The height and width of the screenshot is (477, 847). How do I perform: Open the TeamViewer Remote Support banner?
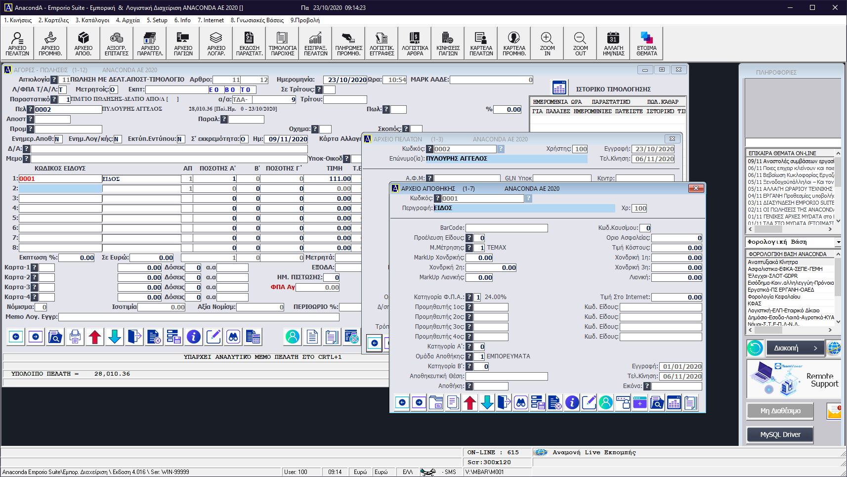pos(794,379)
